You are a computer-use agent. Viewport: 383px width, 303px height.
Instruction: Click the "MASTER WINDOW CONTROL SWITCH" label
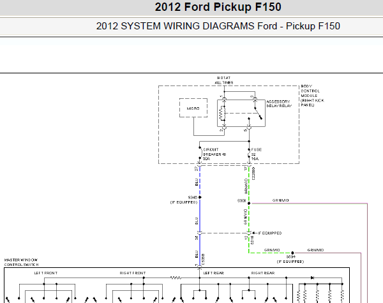click(21, 262)
